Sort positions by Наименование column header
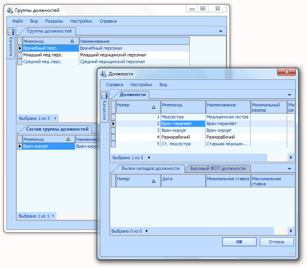The image size is (307, 268). pos(228,107)
